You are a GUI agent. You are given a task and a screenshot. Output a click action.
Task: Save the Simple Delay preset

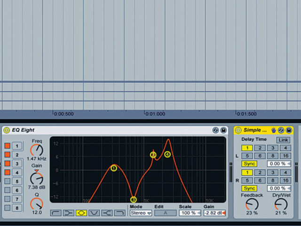289,130
